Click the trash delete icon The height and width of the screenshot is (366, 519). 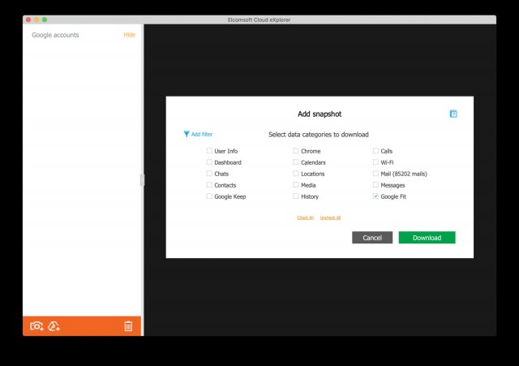[x=128, y=325]
